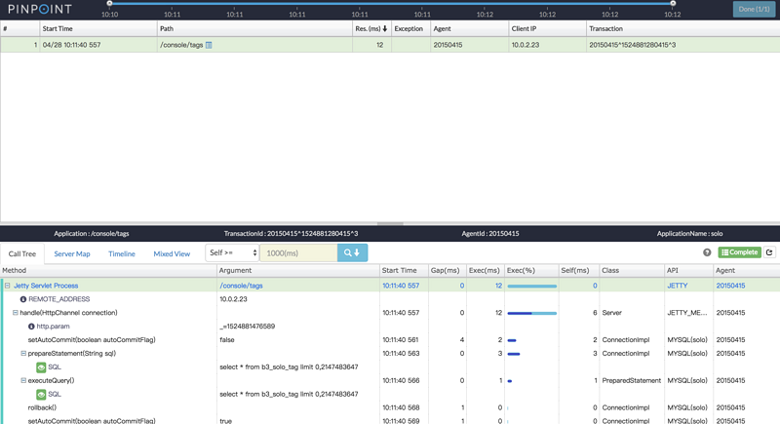Click the setAutoCommit false row method
The height and width of the screenshot is (424, 780).
[x=92, y=340]
